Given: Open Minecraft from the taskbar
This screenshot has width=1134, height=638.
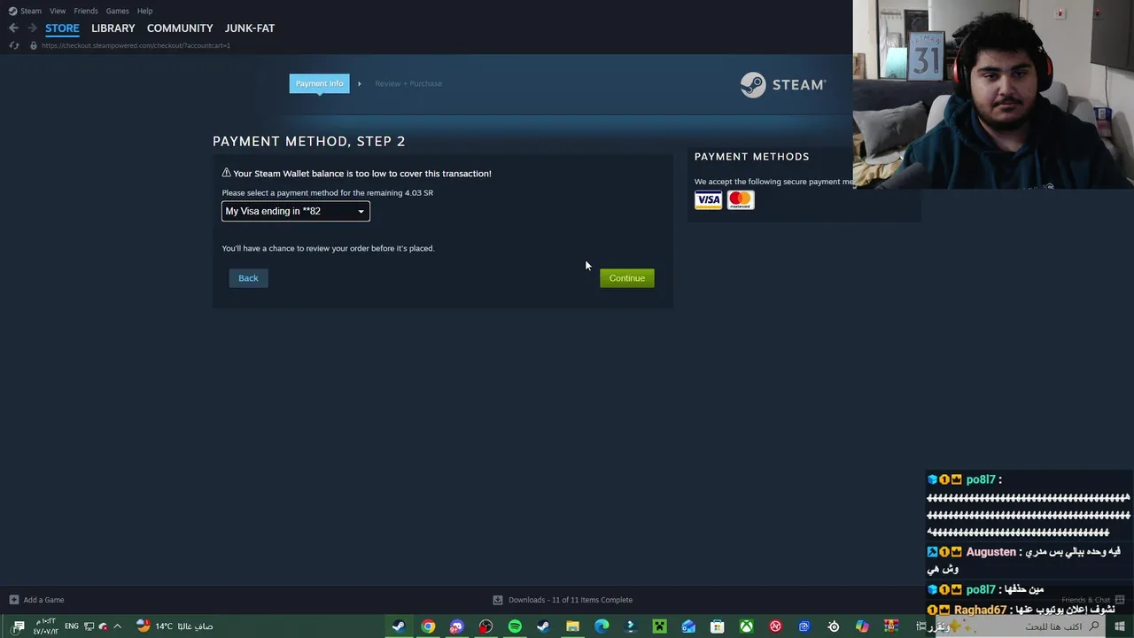Looking at the screenshot, I should (659, 626).
